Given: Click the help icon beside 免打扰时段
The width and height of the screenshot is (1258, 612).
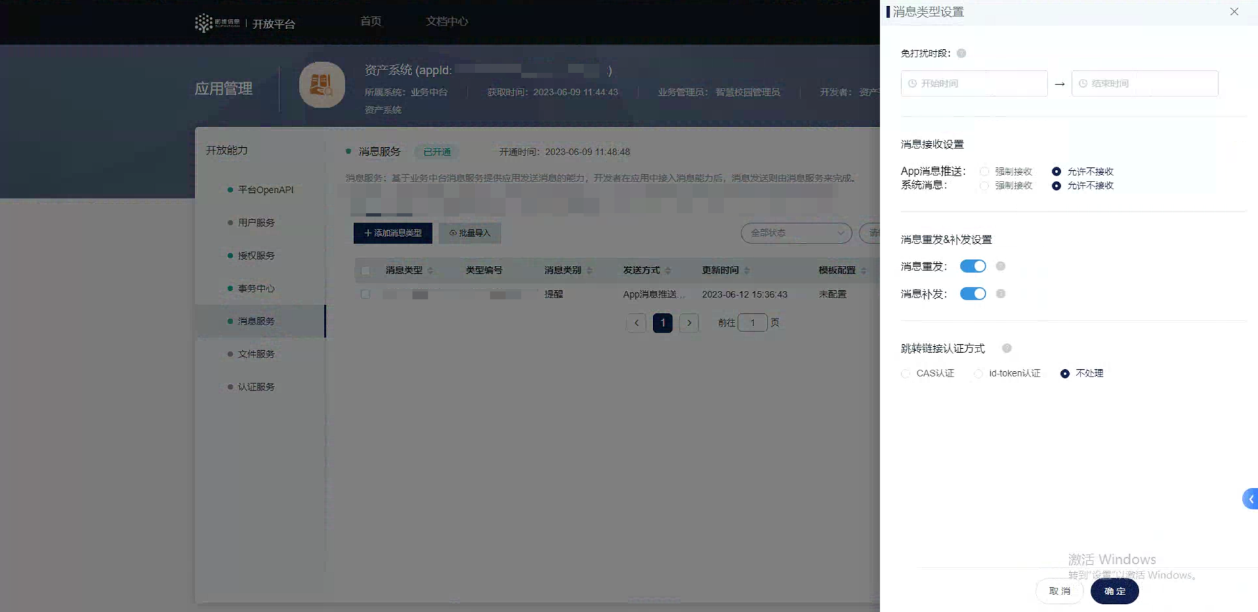Looking at the screenshot, I should pyautogui.click(x=961, y=53).
